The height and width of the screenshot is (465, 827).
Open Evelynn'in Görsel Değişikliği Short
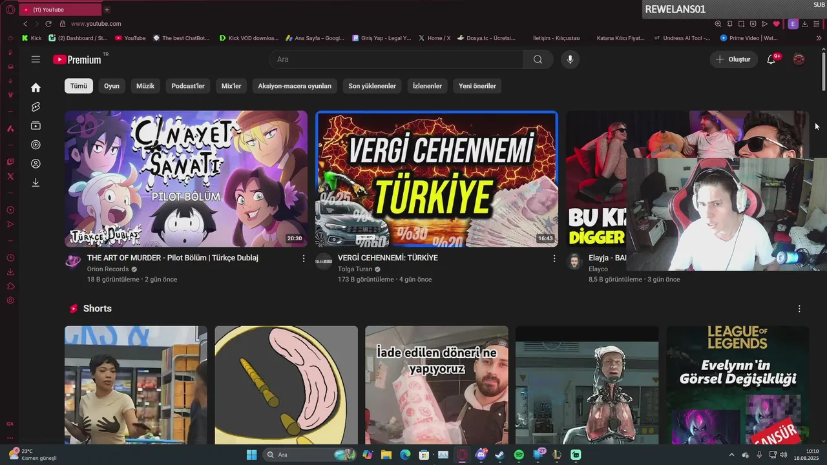coord(737,385)
